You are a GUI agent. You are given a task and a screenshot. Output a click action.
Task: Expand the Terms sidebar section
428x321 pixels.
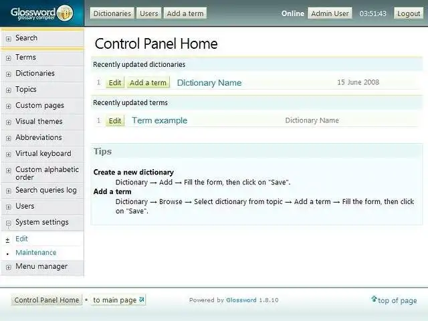point(9,58)
